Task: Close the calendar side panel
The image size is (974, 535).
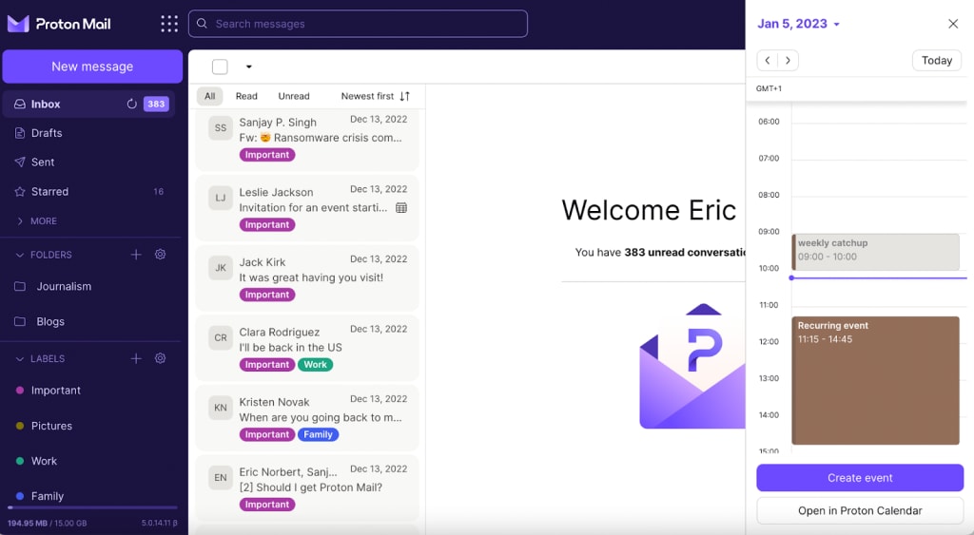Action: click(x=953, y=24)
